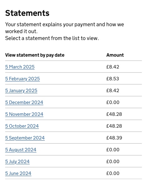Select the 5 August 2024 statement
Image resolution: width=147 pixels, height=190 pixels.
click(x=21, y=150)
